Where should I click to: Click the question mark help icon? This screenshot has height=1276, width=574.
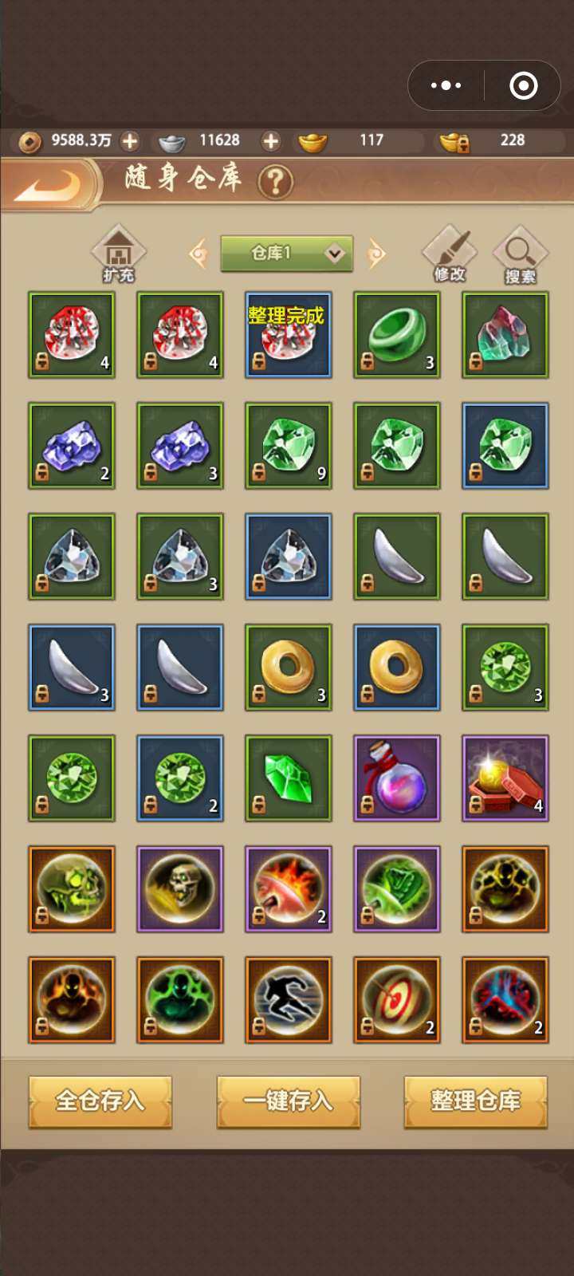tap(276, 182)
